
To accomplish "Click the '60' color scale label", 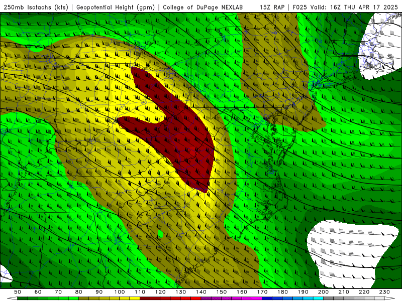I will (38, 292).
